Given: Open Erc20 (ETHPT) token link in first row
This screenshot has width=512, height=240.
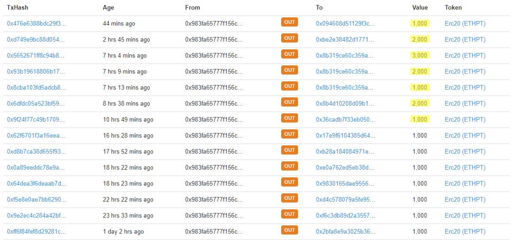Looking at the screenshot, I should click(x=465, y=23).
